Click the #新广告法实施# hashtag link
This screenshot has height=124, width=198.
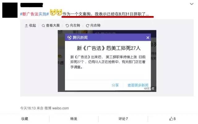coord(34,14)
